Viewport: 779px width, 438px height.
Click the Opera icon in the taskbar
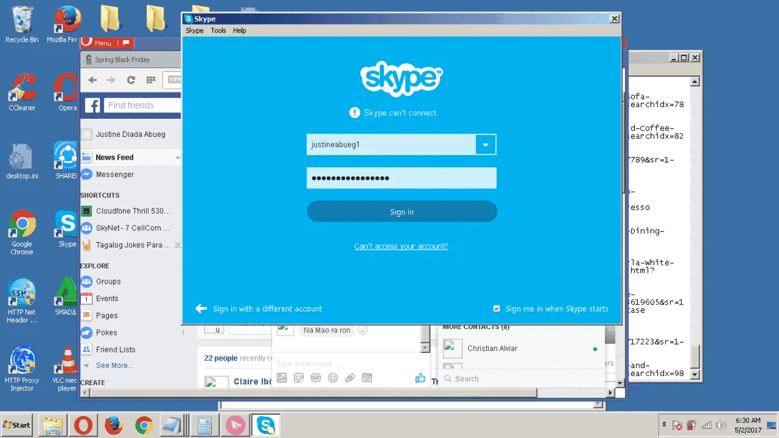click(x=82, y=426)
